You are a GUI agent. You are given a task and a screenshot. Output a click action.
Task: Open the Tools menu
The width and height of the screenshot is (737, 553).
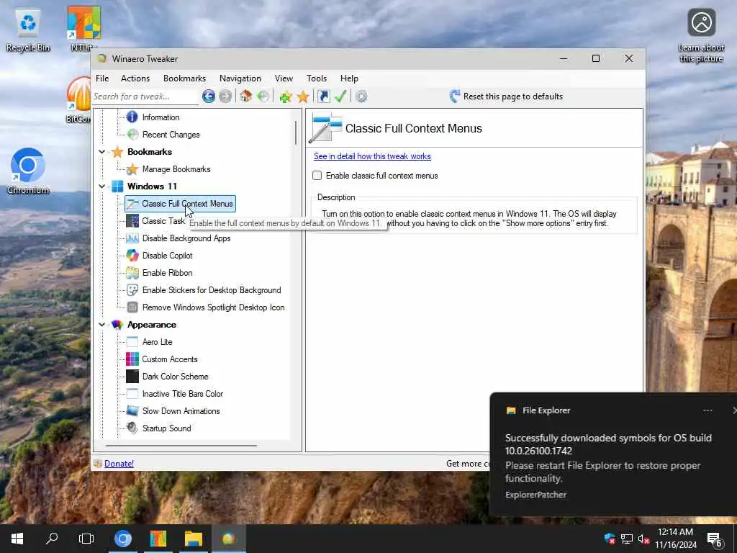pyautogui.click(x=317, y=78)
